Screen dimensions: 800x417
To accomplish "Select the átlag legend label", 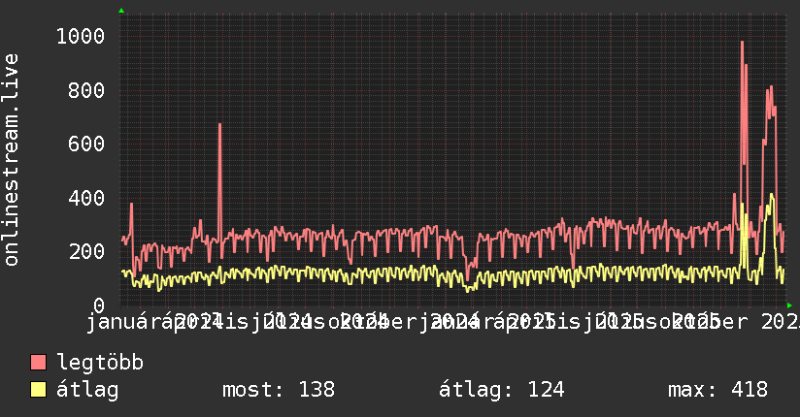I will (87, 390).
